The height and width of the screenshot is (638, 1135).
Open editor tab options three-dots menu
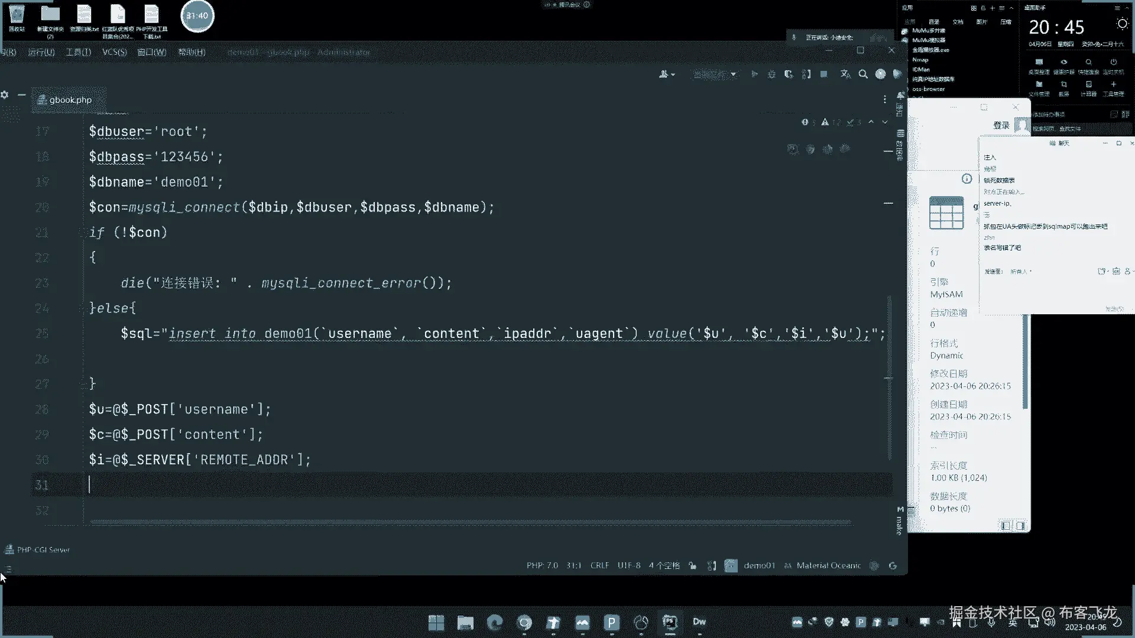tap(885, 99)
